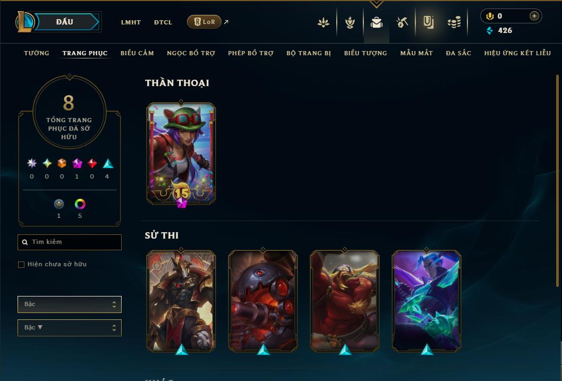
Task: Open the Store coins icon
Action: pos(454,22)
